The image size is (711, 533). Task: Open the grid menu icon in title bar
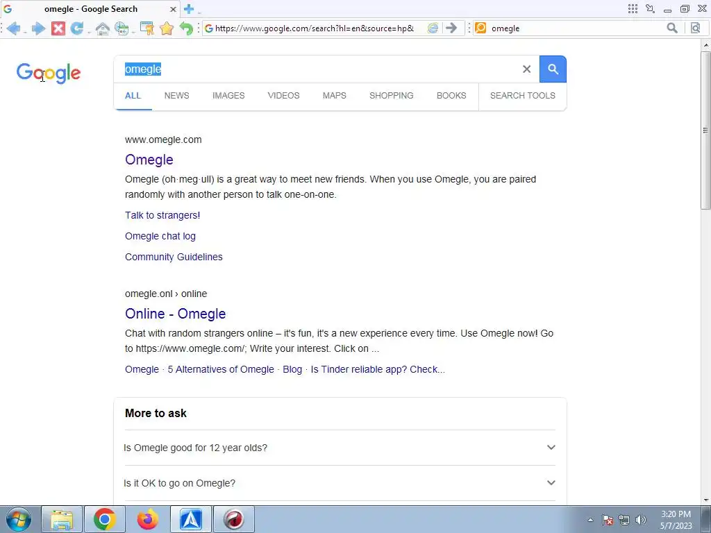tap(633, 8)
